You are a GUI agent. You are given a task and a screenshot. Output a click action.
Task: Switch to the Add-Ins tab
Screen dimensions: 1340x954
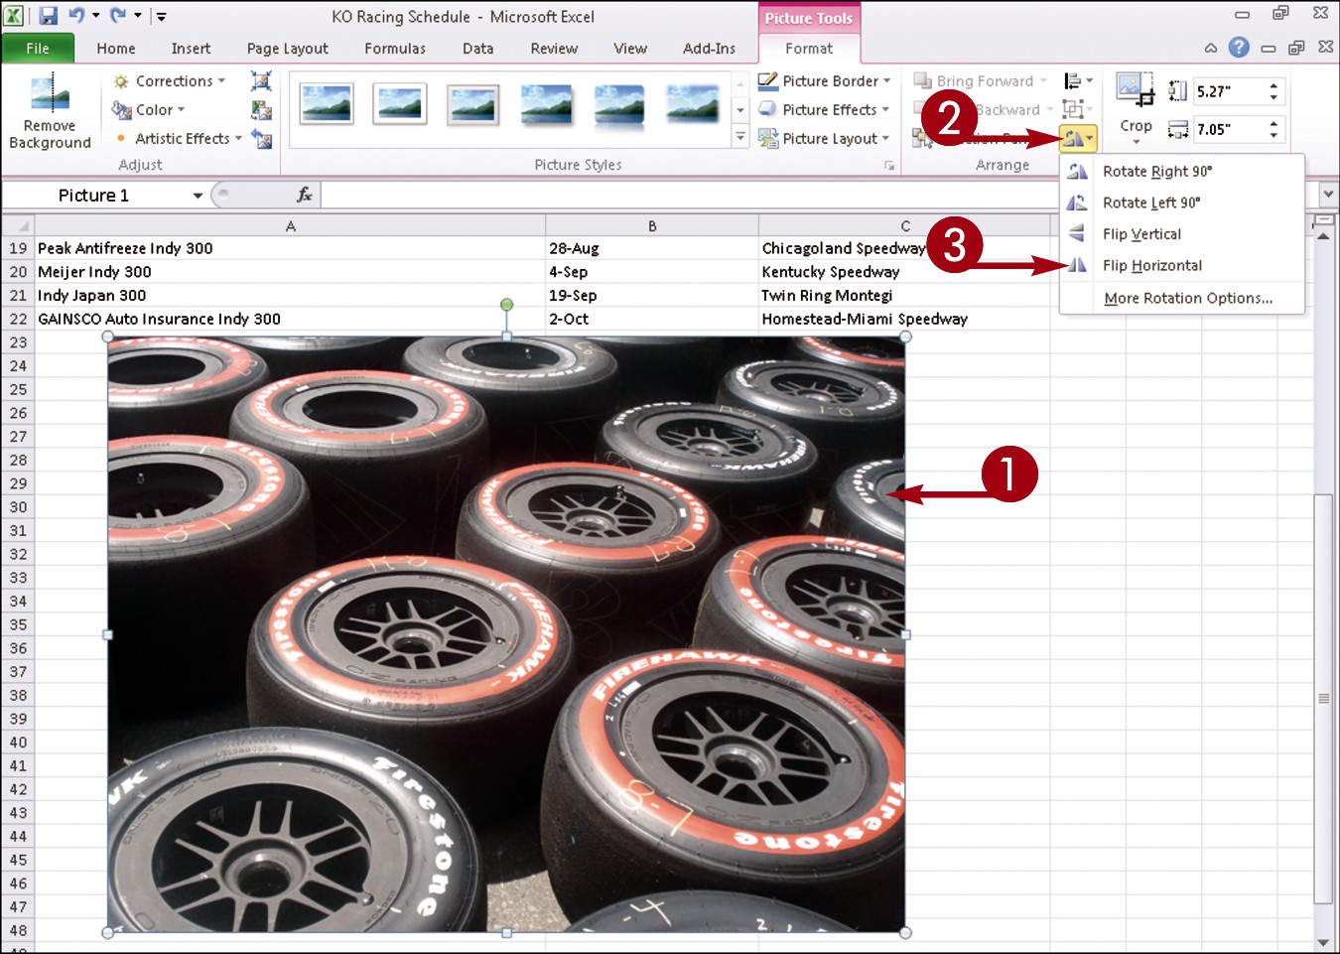709,49
